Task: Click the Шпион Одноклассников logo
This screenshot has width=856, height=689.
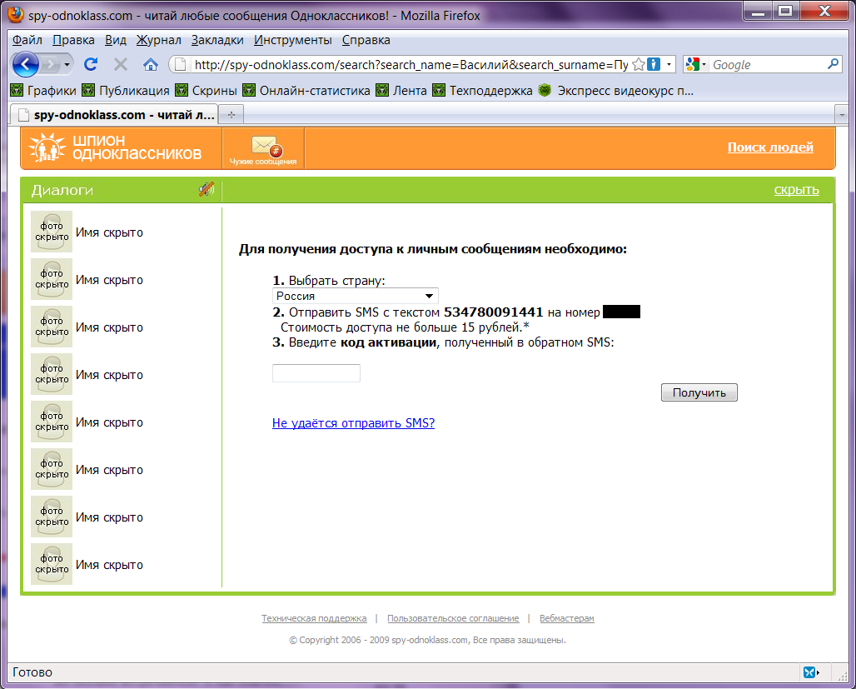Action: click(116, 147)
